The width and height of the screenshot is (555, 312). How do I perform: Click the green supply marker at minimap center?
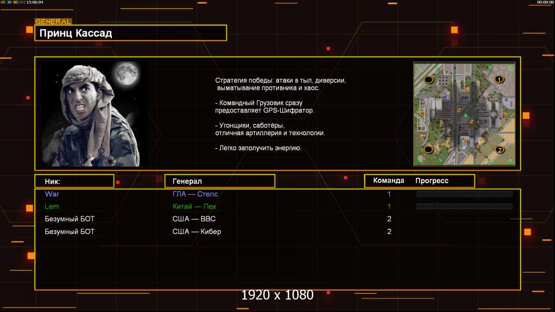point(465,116)
